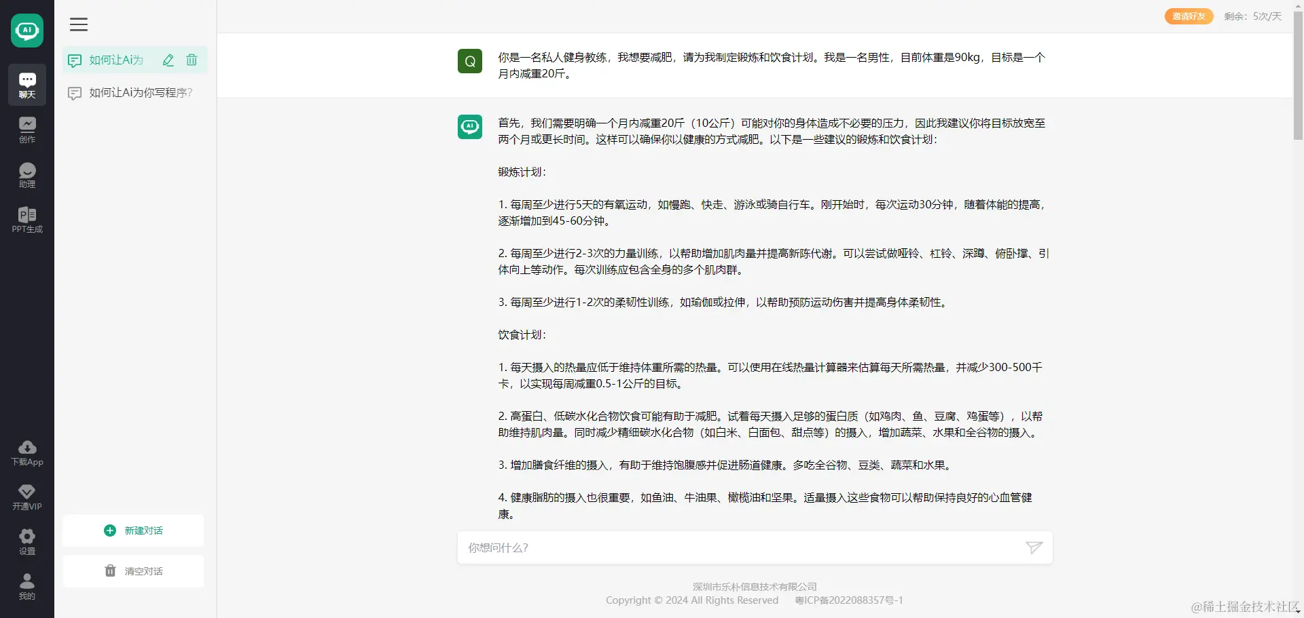Click the 锻炼计划: heading in reply
The height and width of the screenshot is (618, 1304).
(x=522, y=172)
